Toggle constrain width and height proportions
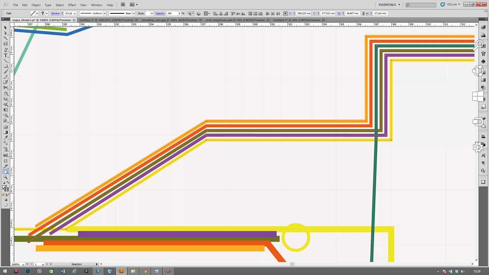Screen dimensions: 489x275 point(363,13)
